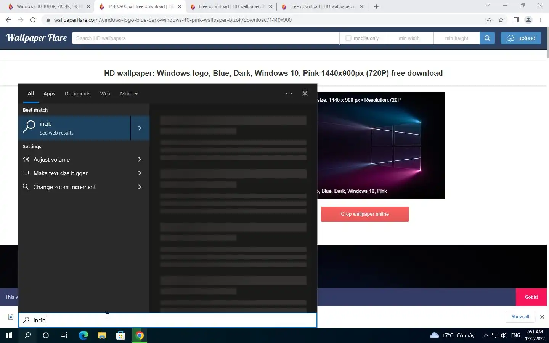This screenshot has height=343, width=549.
Task: Open clock showing 2:51 AM
Action: 535,335
